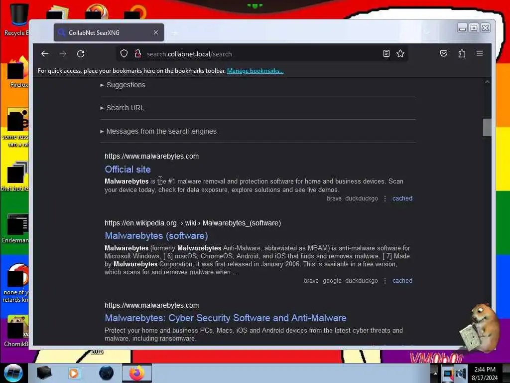
Task: Click the page vertical scrollbar thumb
Action: 487,127
